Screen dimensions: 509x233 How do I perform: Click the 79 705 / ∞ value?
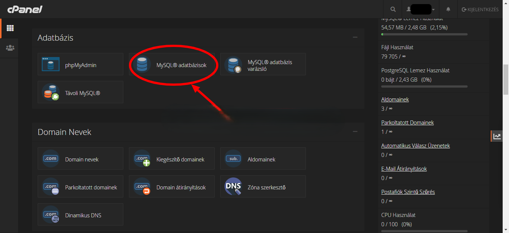click(393, 57)
